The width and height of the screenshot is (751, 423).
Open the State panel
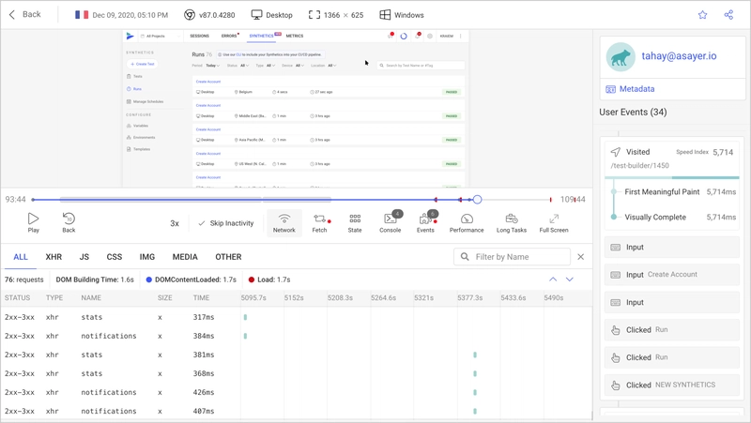[x=355, y=223]
